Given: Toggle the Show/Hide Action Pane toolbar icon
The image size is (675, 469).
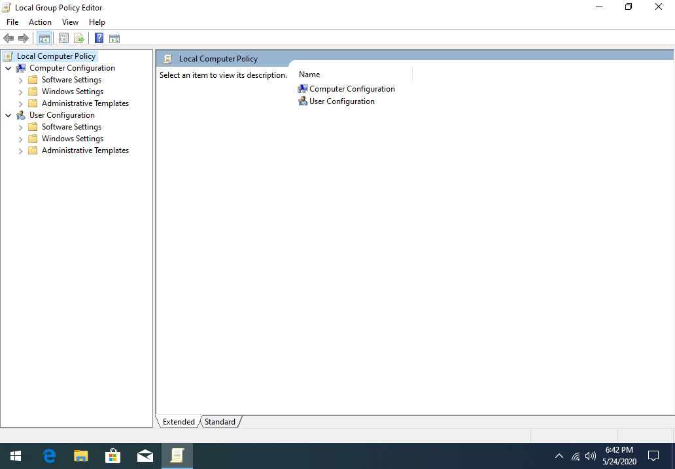Looking at the screenshot, I should pyautogui.click(x=114, y=38).
